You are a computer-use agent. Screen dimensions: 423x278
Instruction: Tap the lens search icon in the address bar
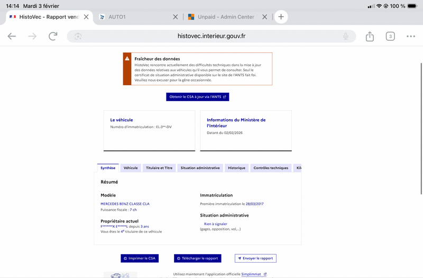pos(78,36)
